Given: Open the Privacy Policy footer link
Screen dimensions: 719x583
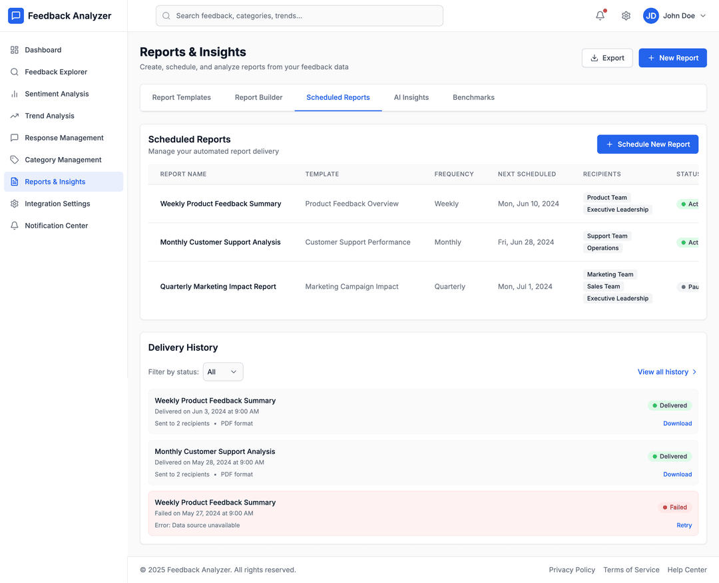Looking at the screenshot, I should (x=572, y=570).
